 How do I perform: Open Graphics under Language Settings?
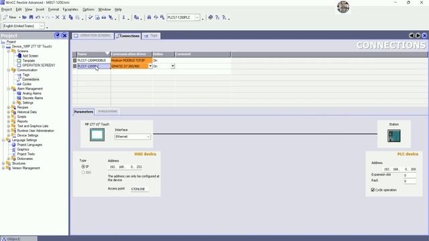[x=23, y=149]
